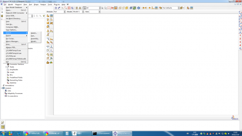Click the Cycle Views arrows icon

tap(72, 8)
